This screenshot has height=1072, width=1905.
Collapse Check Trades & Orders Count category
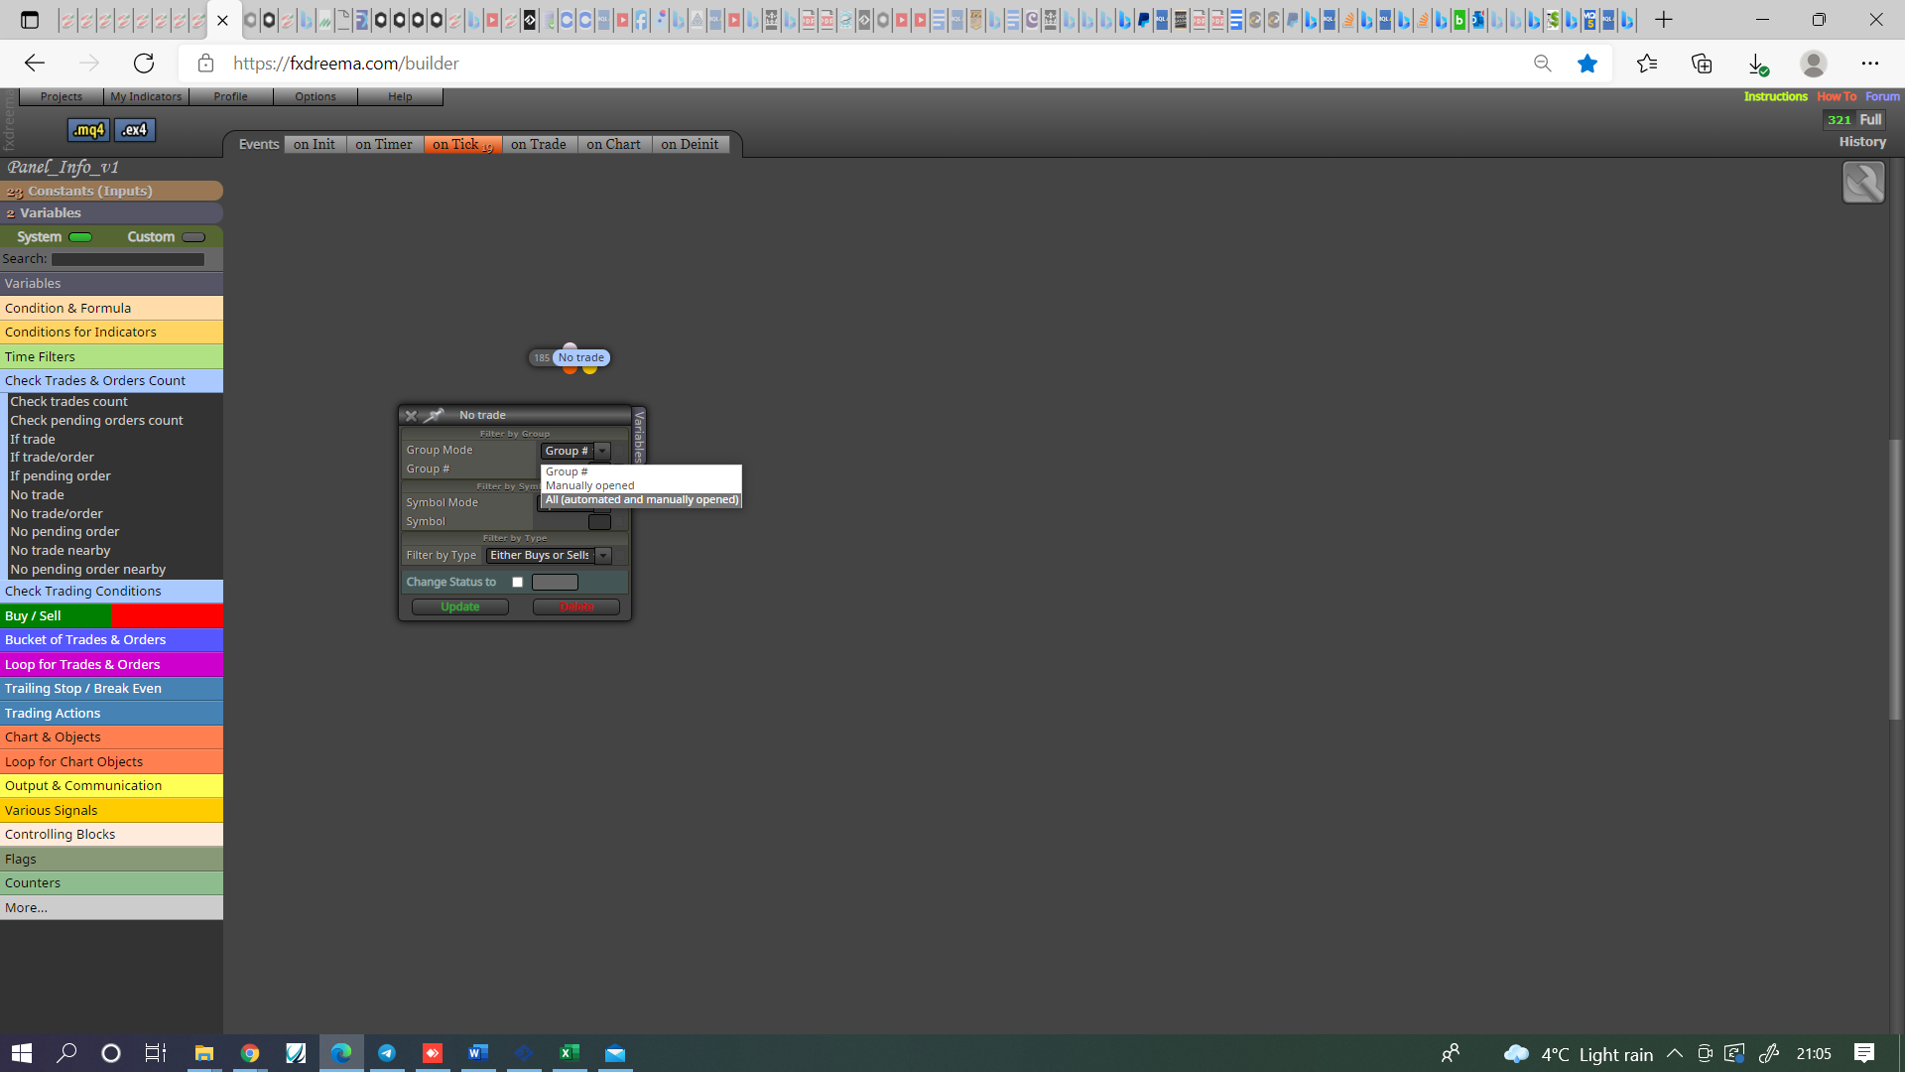(111, 381)
